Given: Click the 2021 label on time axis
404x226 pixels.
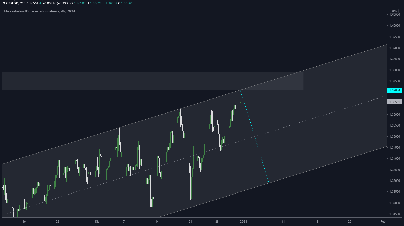Looking at the screenshot, I should coord(243,222).
